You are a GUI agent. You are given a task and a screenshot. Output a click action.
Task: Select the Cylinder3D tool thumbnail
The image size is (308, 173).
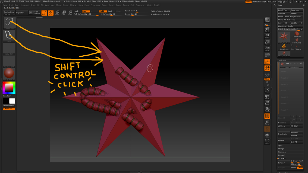pos(297,34)
